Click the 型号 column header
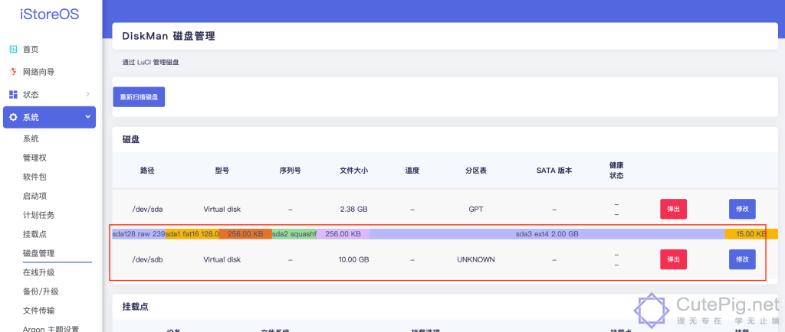The width and height of the screenshot is (785, 332). pyautogui.click(x=222, y=171)
